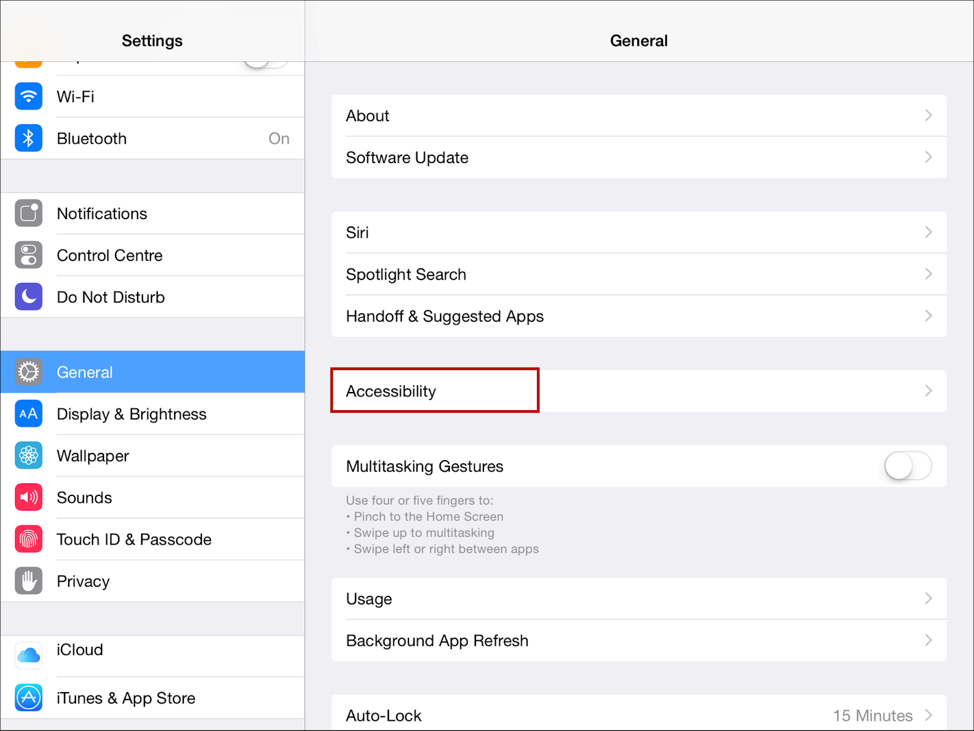The height and width of the screenshot is (731, 974).
Task: Select Display & Brightness in sidebar
Action: (x=131, y=414)
